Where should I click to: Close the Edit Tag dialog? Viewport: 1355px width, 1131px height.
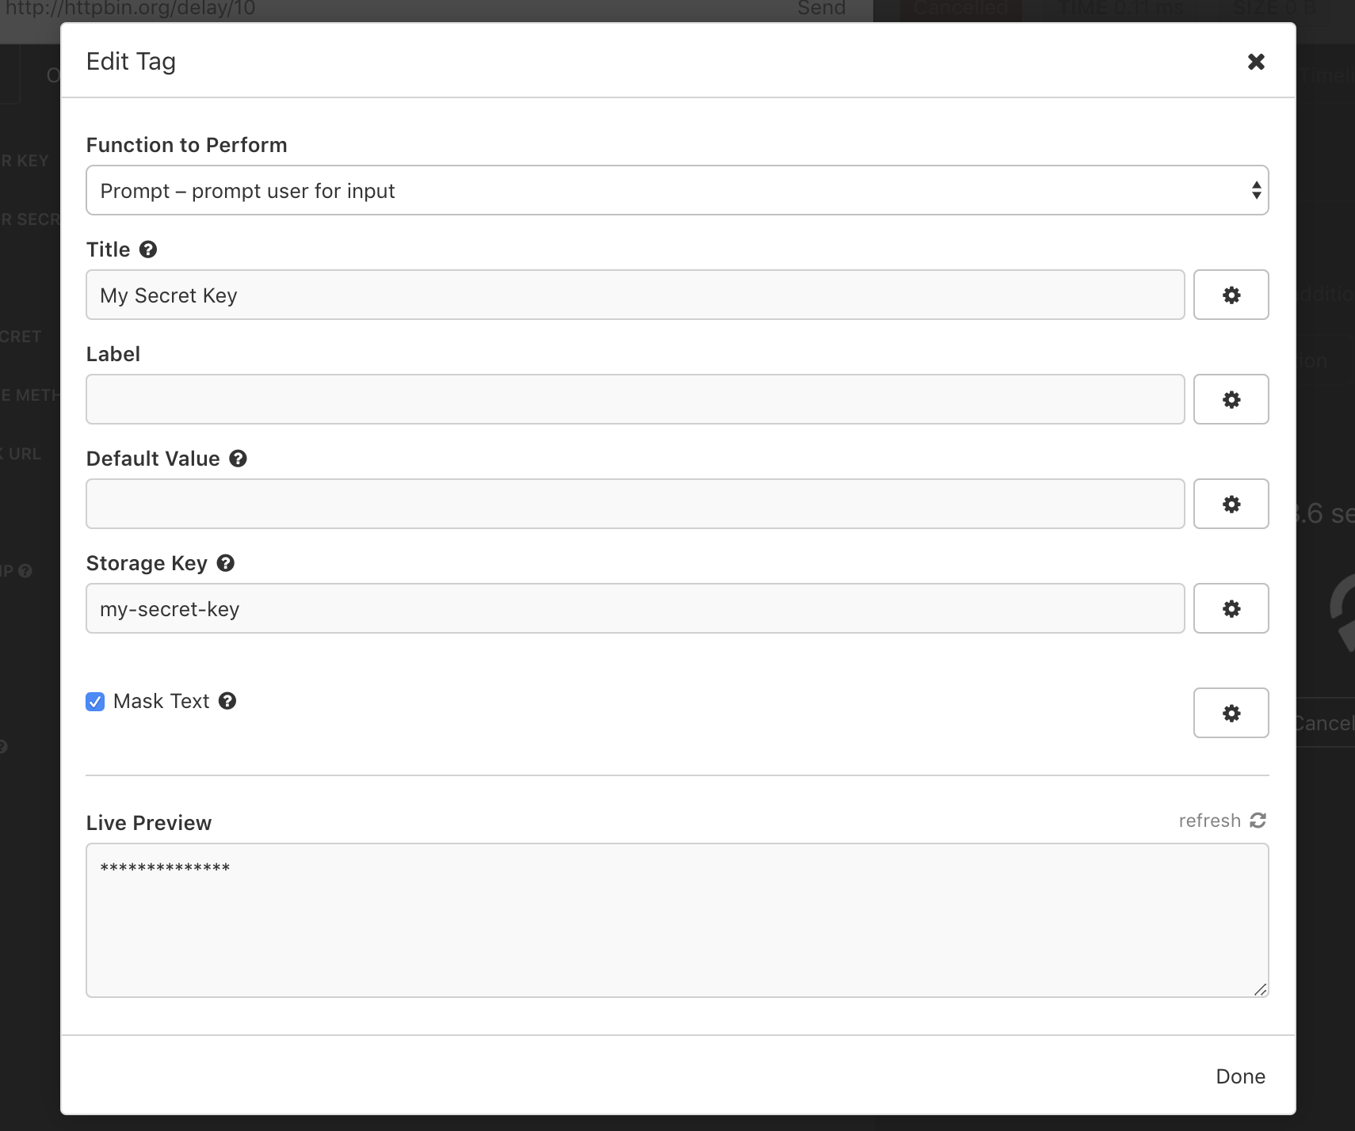pyautogui.click(x=1256, y=61)
